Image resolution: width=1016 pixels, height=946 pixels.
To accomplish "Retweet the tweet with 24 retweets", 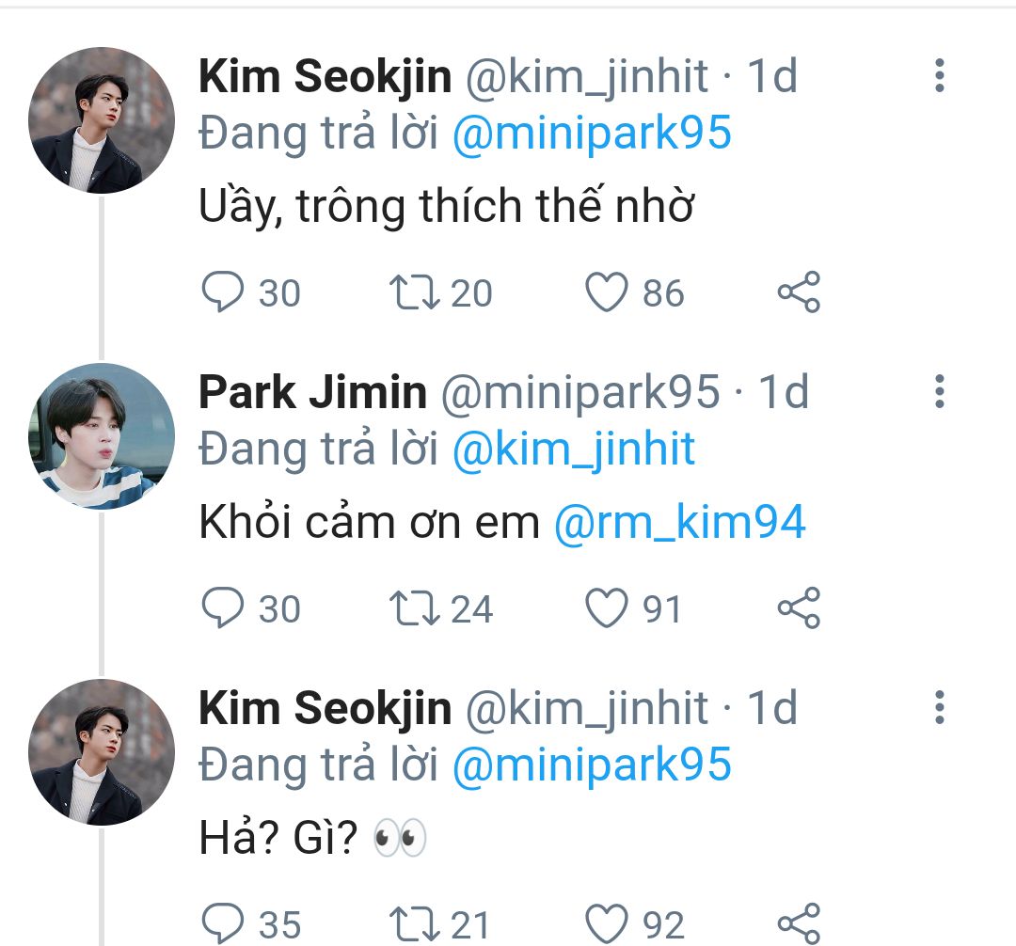I will click(414, 608).
